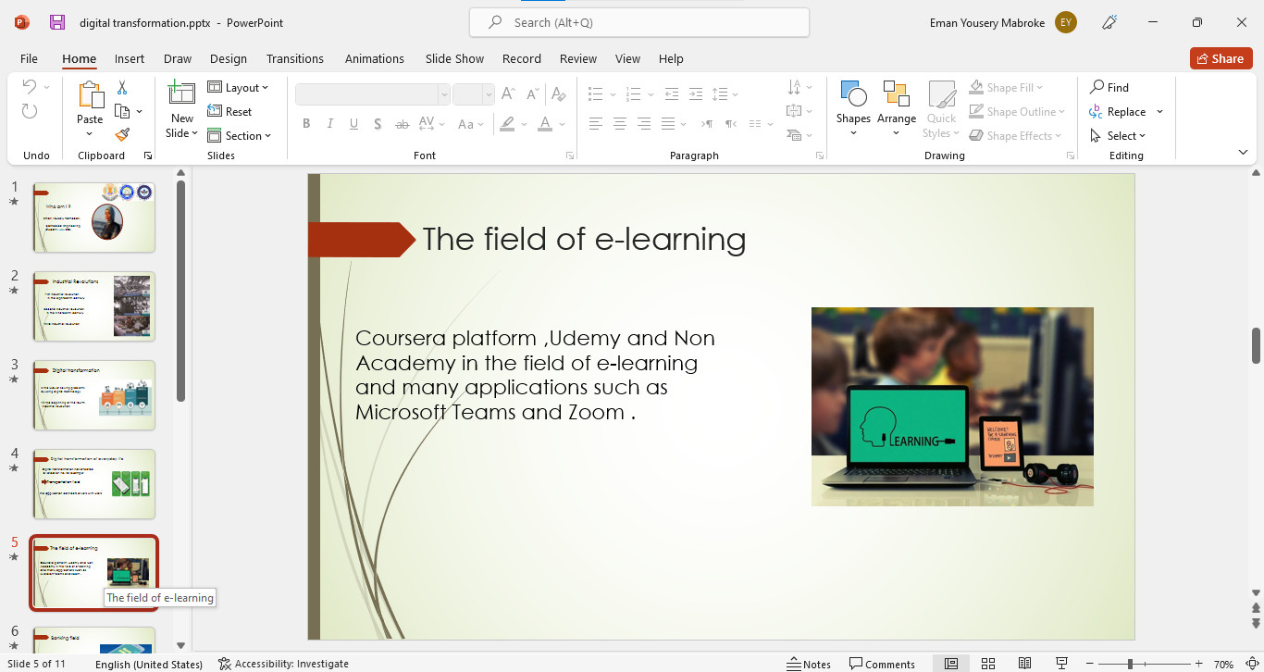The width and height of the screenshot is (1264, 672).
Task: Switch to the Insert ribbon tab
Action: (129, 58)
